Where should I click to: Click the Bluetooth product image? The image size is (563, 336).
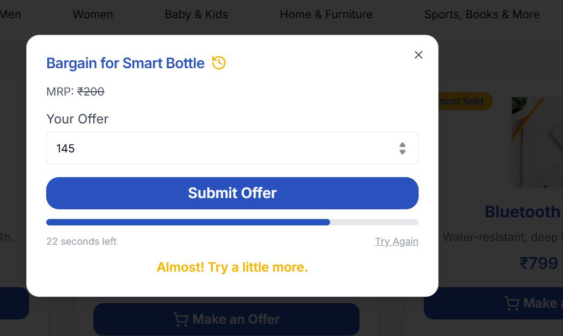pyautogui.click(x=537, y=142)
